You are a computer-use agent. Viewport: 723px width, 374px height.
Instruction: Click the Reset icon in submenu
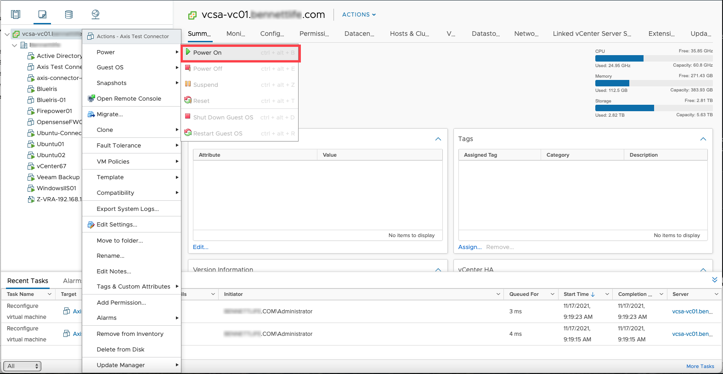[188, 100]
